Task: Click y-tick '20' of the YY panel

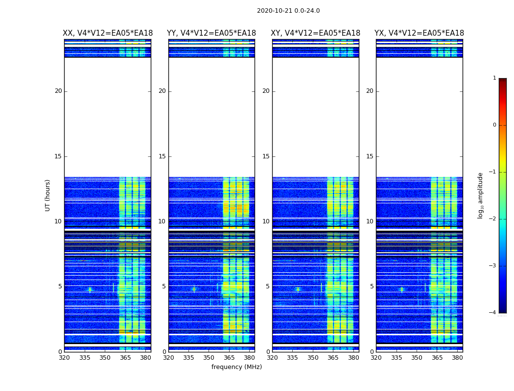Action: point(162,91)
